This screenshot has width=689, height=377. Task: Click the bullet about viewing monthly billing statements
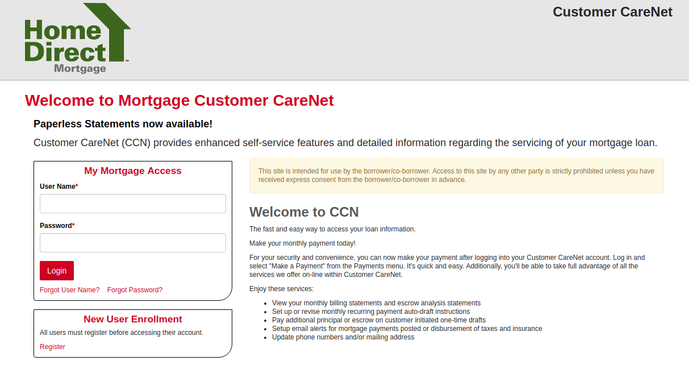point(376,303)
